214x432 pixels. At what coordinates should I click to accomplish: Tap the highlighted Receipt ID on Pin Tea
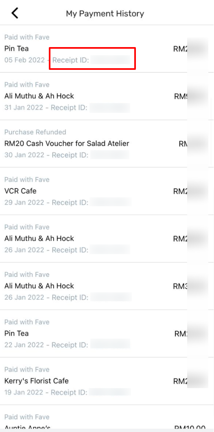[92, 60]
